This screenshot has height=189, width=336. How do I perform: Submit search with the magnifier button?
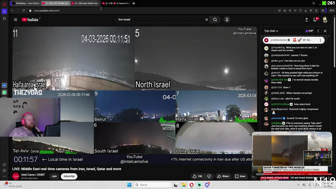[x=215, y=19]
